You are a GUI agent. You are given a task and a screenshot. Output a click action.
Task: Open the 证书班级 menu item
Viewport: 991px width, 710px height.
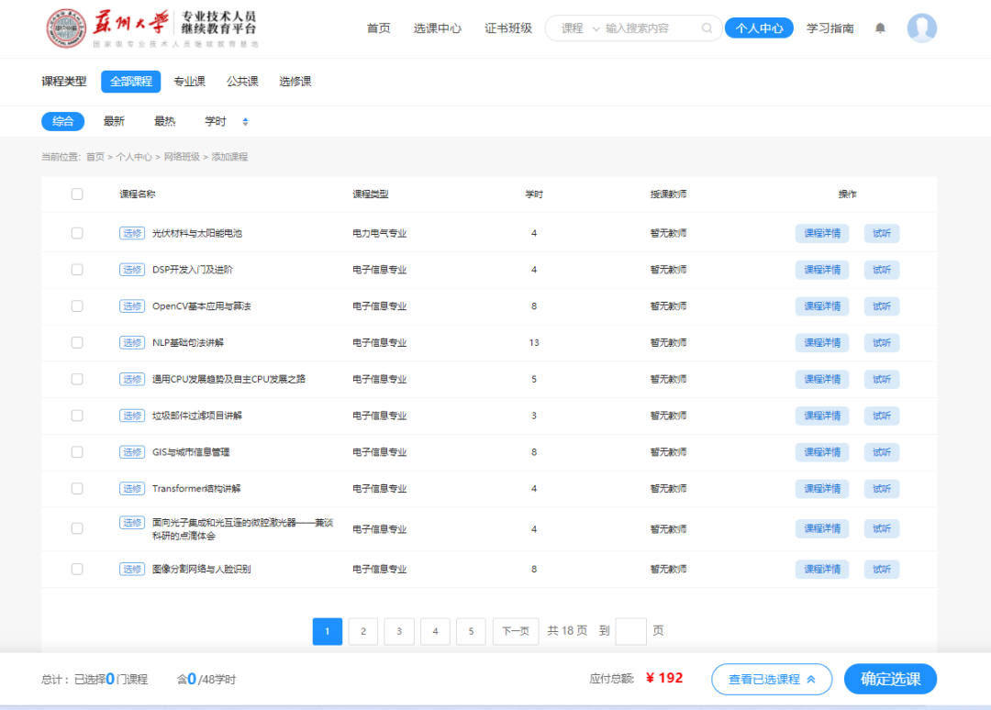pos(508,28)
